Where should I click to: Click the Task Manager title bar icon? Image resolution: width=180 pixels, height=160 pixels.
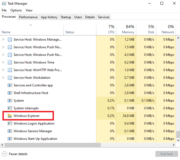pyautogui.click(x=4, y=4)
